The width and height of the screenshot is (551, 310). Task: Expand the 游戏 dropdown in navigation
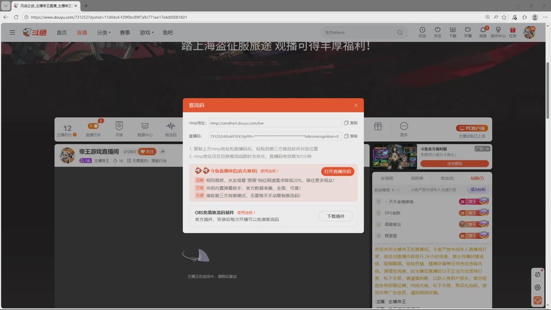tap(147, 32)
